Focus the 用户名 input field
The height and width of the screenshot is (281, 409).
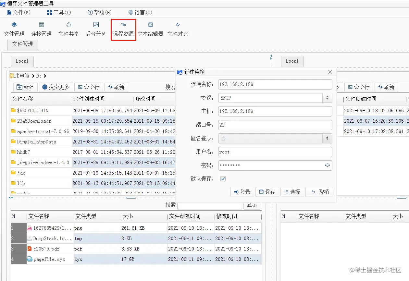pos(275,152)
